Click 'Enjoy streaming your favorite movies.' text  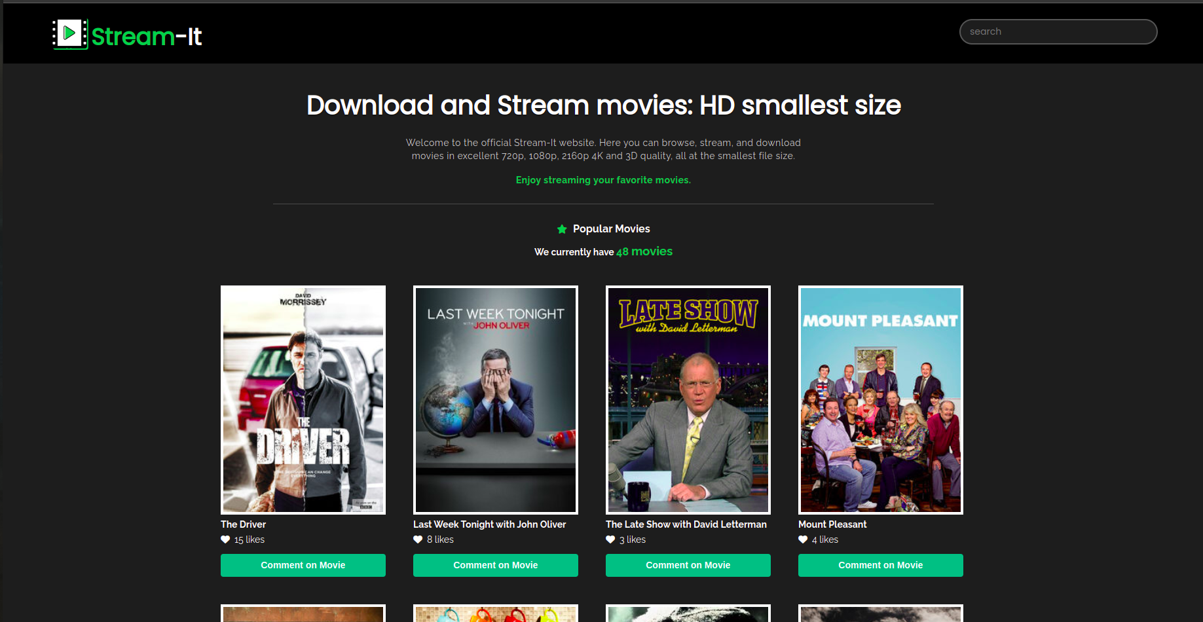click(603, 180)
